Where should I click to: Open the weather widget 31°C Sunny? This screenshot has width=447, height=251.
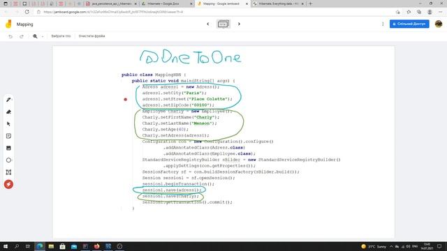(x=374, y=246)
